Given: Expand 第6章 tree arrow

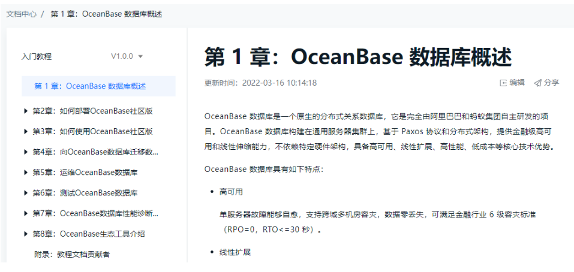Looking at the screenshot, I should [x=26, y=193].
